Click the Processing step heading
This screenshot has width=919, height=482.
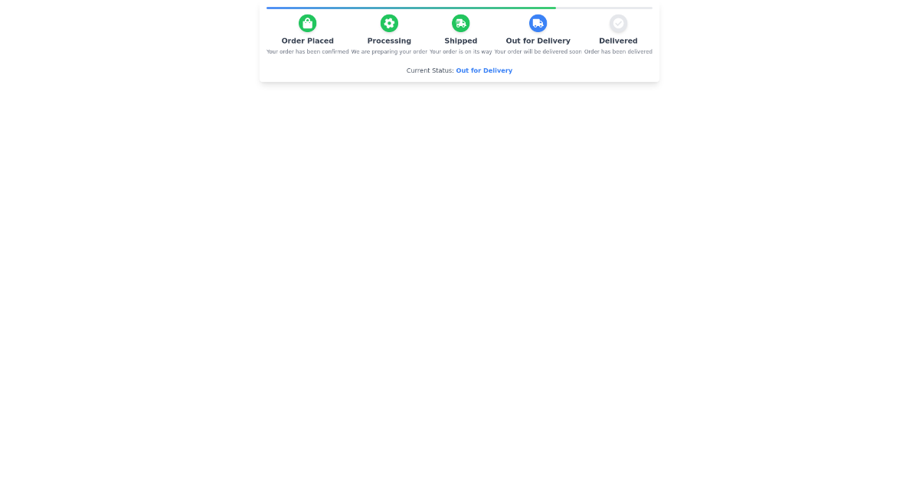point(389,41)
